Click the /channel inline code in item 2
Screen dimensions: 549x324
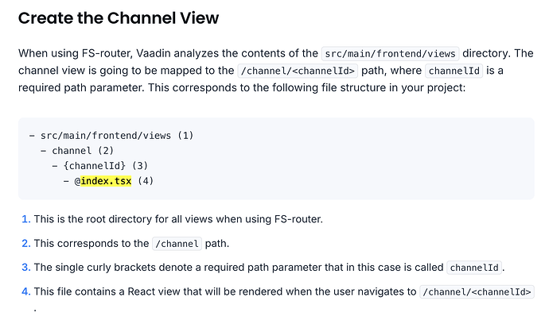(x=177, y=244)
